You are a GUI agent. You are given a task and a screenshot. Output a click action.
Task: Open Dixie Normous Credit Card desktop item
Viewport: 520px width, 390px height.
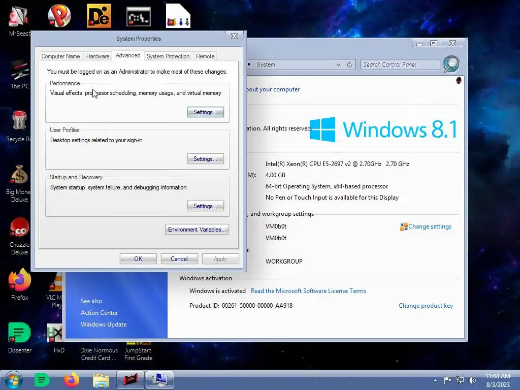coord(99,354)
